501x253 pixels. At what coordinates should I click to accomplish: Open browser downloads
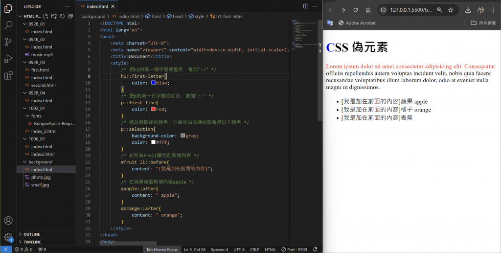point(468,10)
